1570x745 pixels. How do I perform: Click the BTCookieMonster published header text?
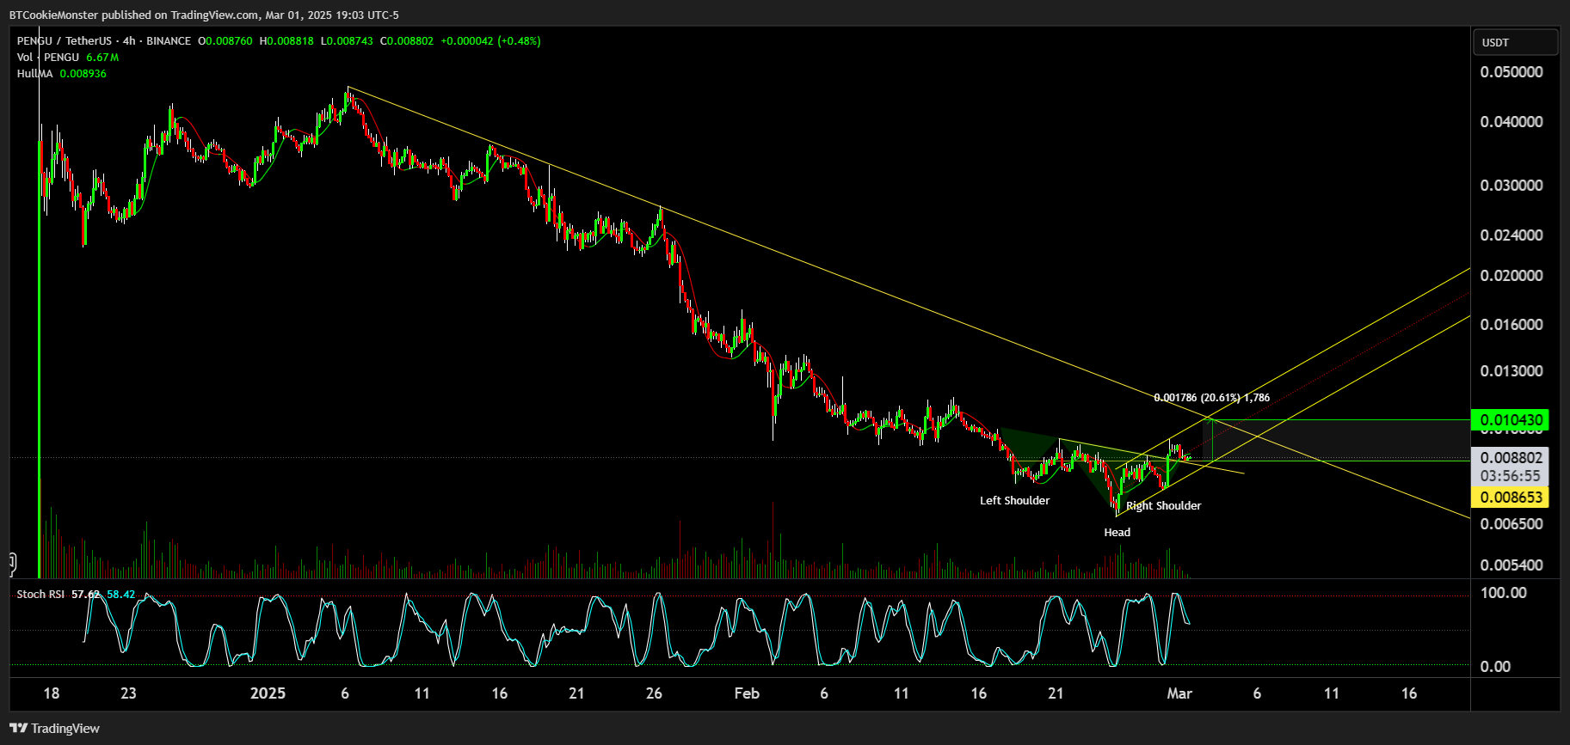pos(204,15)
